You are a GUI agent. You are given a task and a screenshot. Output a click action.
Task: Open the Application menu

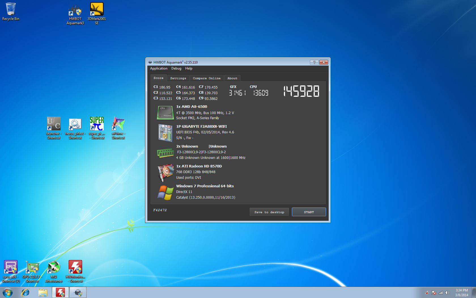tap(159, 68)
